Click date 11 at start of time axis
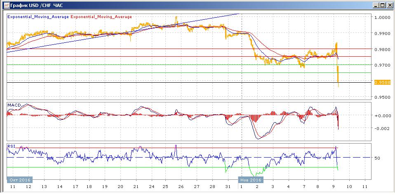The image size is (395, 195). tap(13, 187)
